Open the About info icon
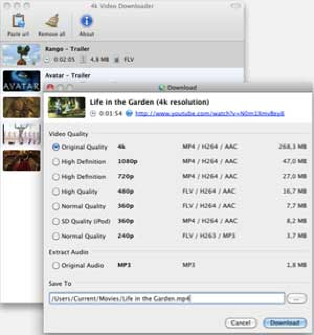The height and width of the screenshot is (335, 314). pos(86,21)
